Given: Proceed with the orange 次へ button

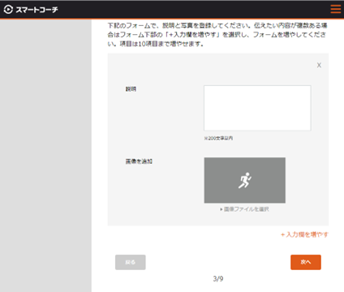Looking at the screenshot, I should tap(306, 262).
